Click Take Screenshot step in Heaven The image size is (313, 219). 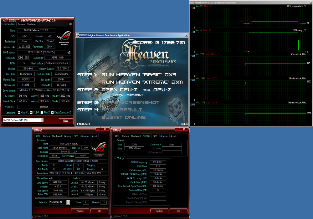click(130, 103)
